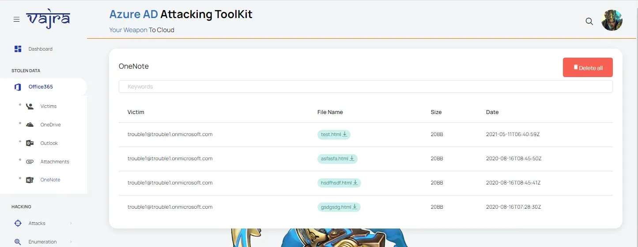Click the OneNote panel heading
This screenshot has height=247, width=638.
click(134, 66)
